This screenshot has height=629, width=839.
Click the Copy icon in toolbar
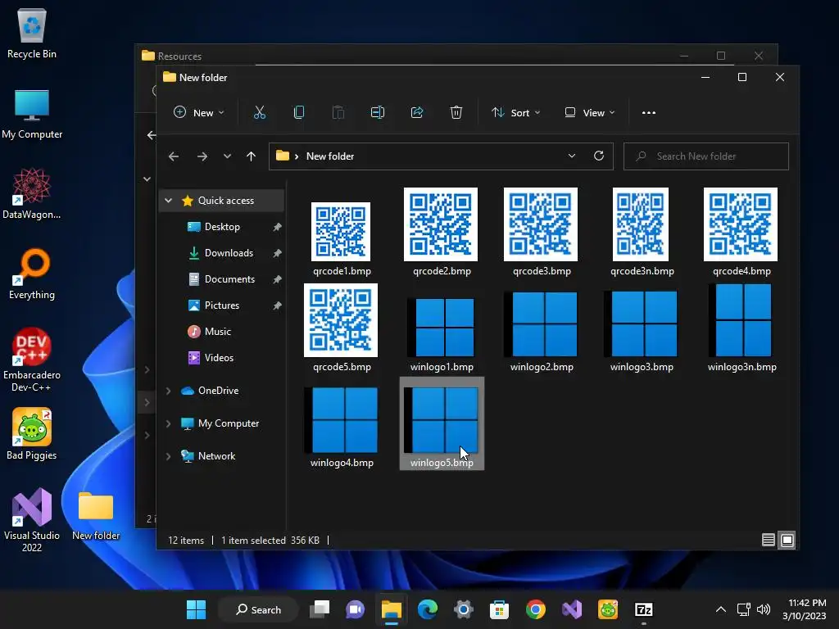point(299,113)
